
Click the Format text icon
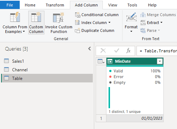(x=131, y=17)
